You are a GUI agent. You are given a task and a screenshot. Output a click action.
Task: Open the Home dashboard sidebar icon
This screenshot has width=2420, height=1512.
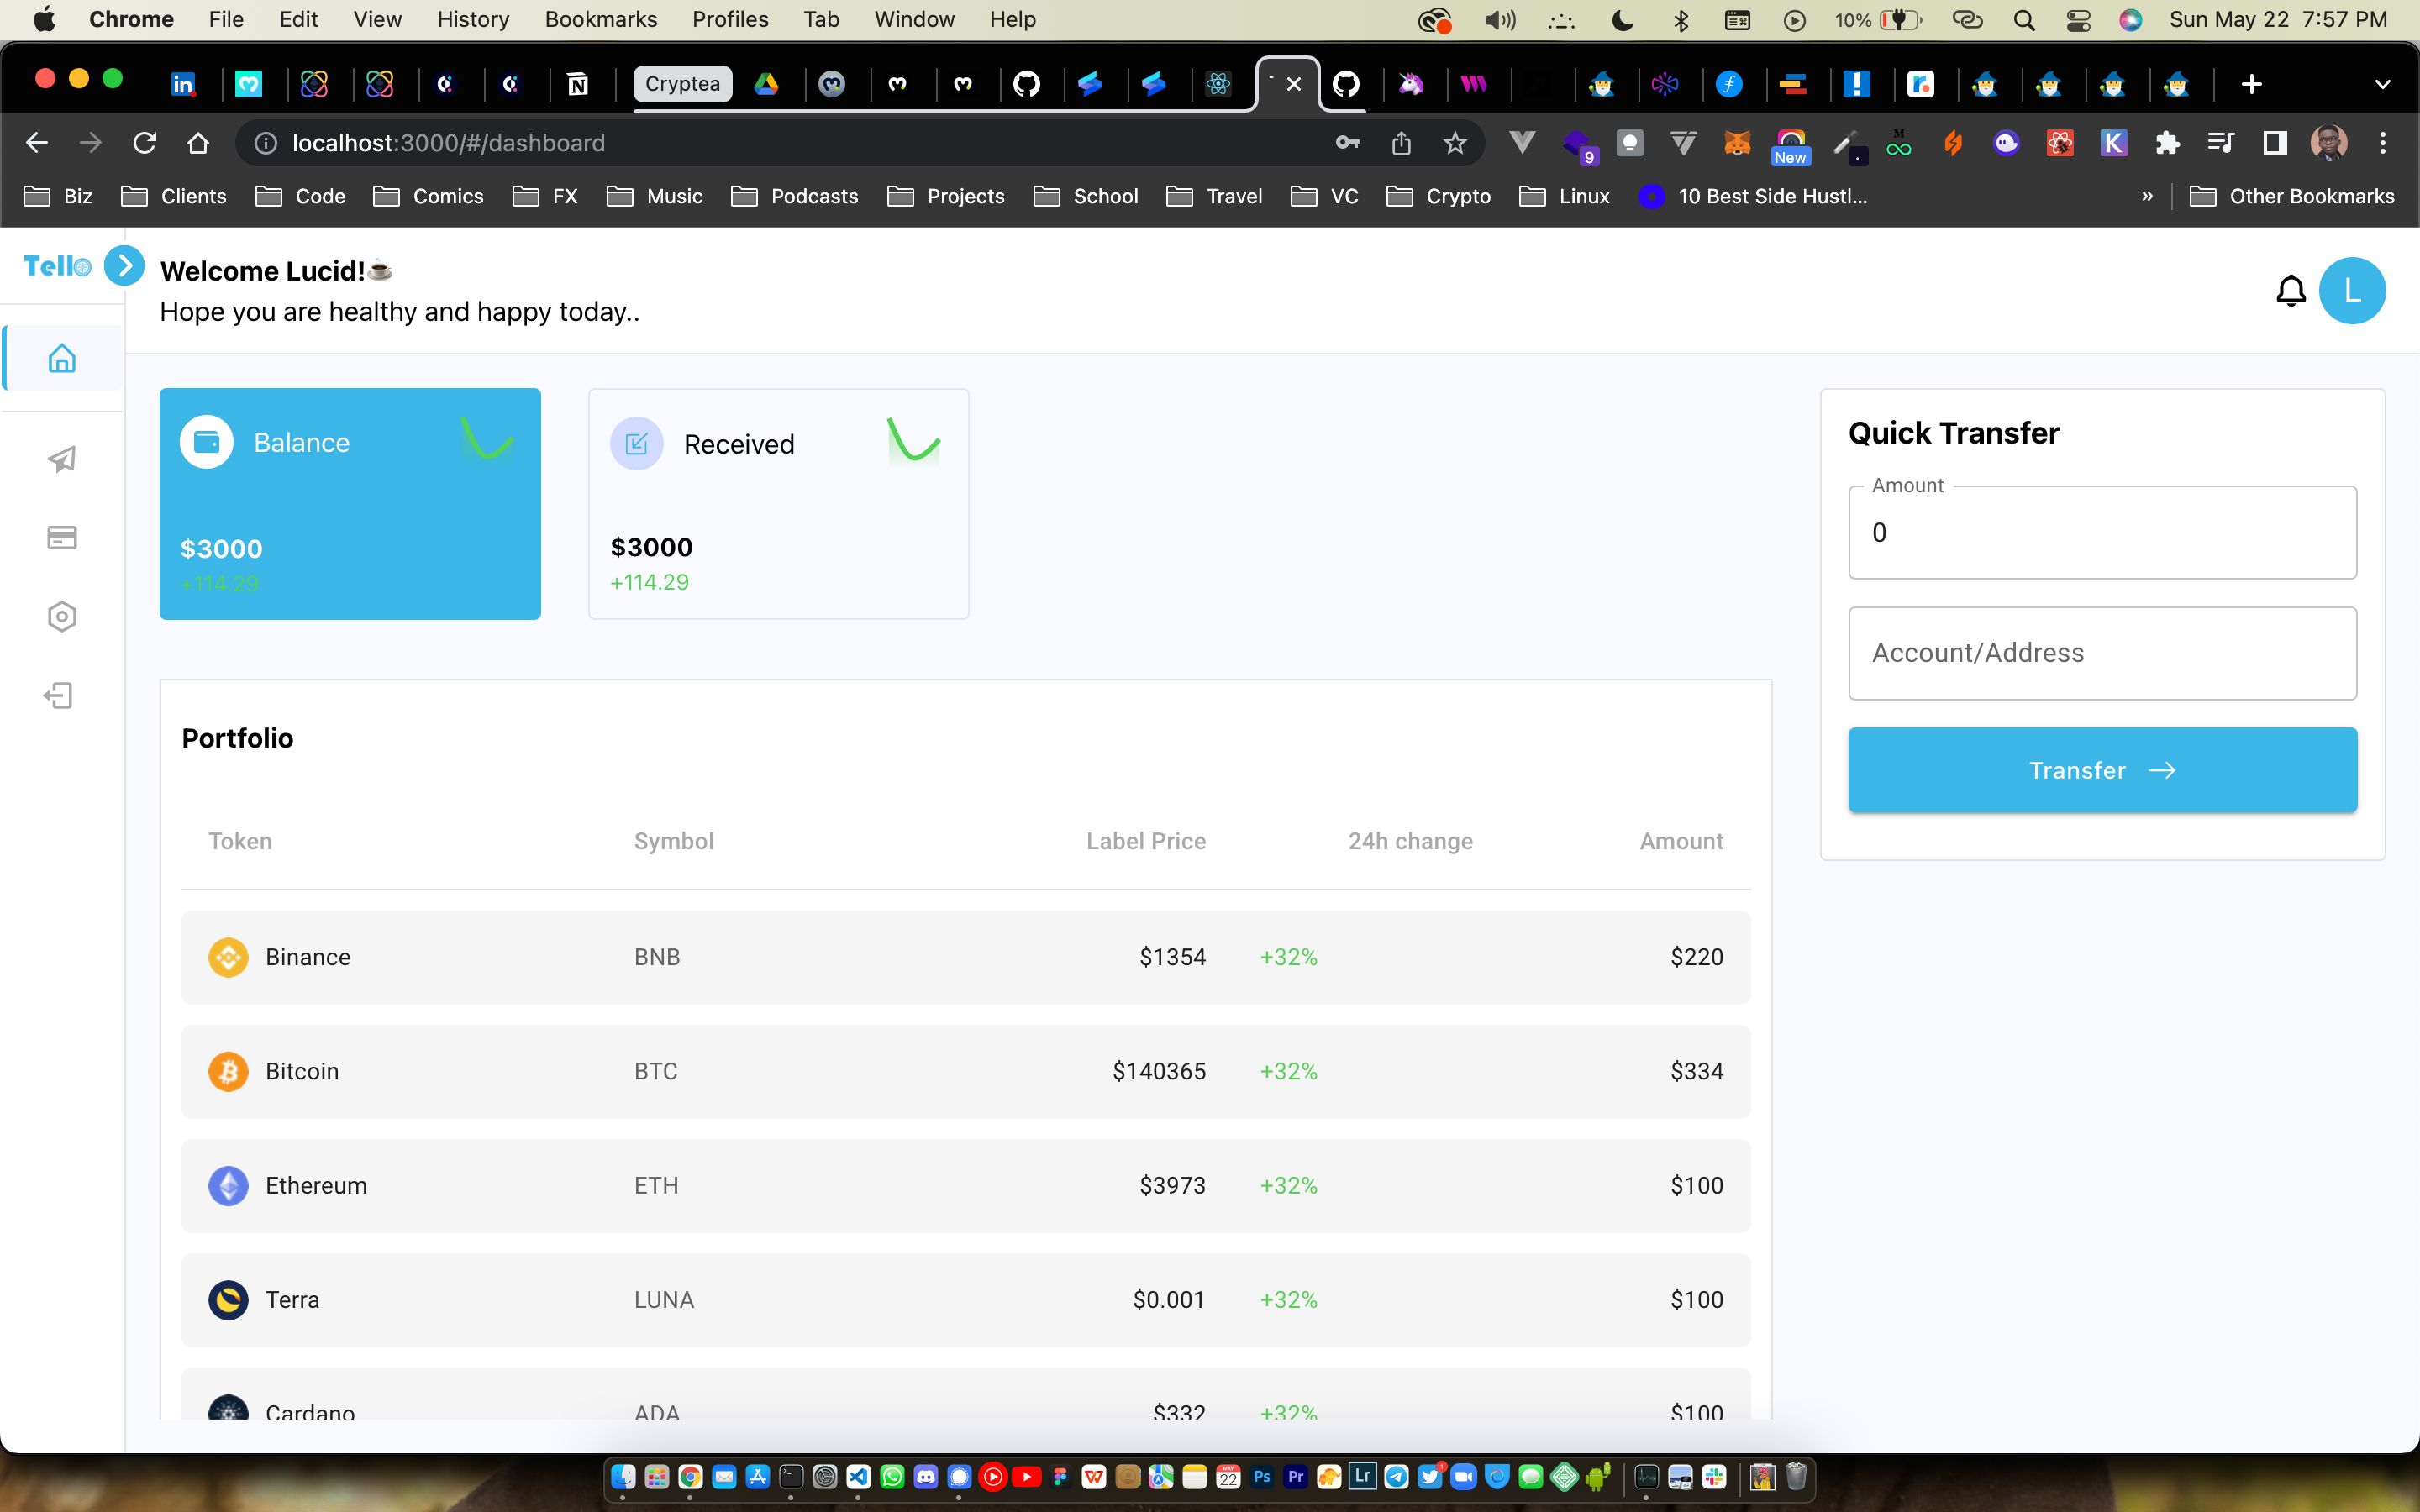[x=62, y=357]
